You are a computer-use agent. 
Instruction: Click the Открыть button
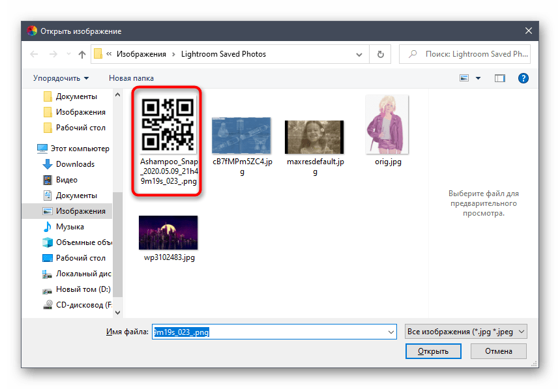[434, 351]
